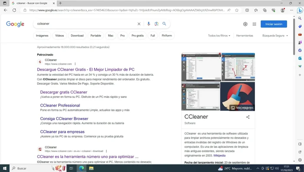Open CCleaner Professional link
The image size is (304, 172).
click(60, 105)
